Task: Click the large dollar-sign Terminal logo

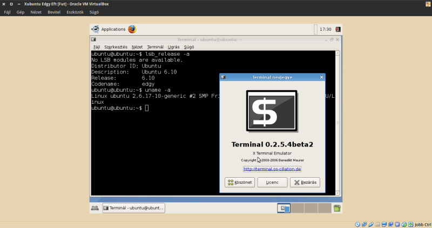Action: [272, 110]
